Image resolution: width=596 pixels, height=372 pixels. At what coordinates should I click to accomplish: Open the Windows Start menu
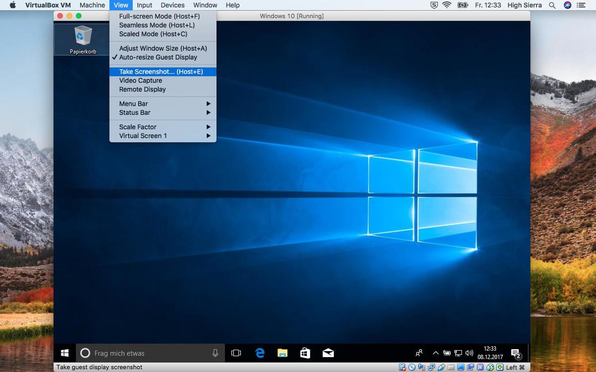point(65,353)
